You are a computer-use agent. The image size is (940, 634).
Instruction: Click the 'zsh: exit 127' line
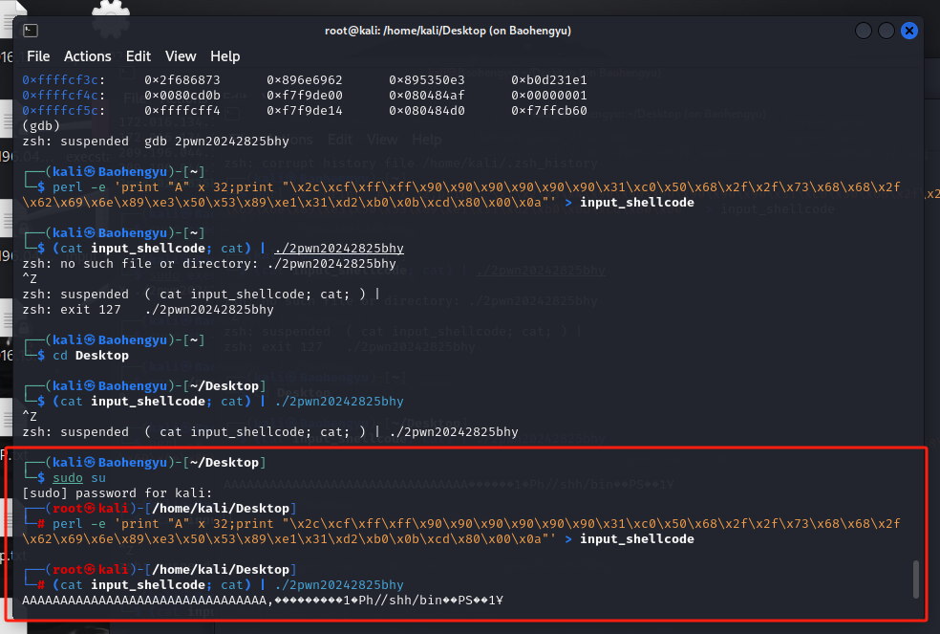pos(148,310)
